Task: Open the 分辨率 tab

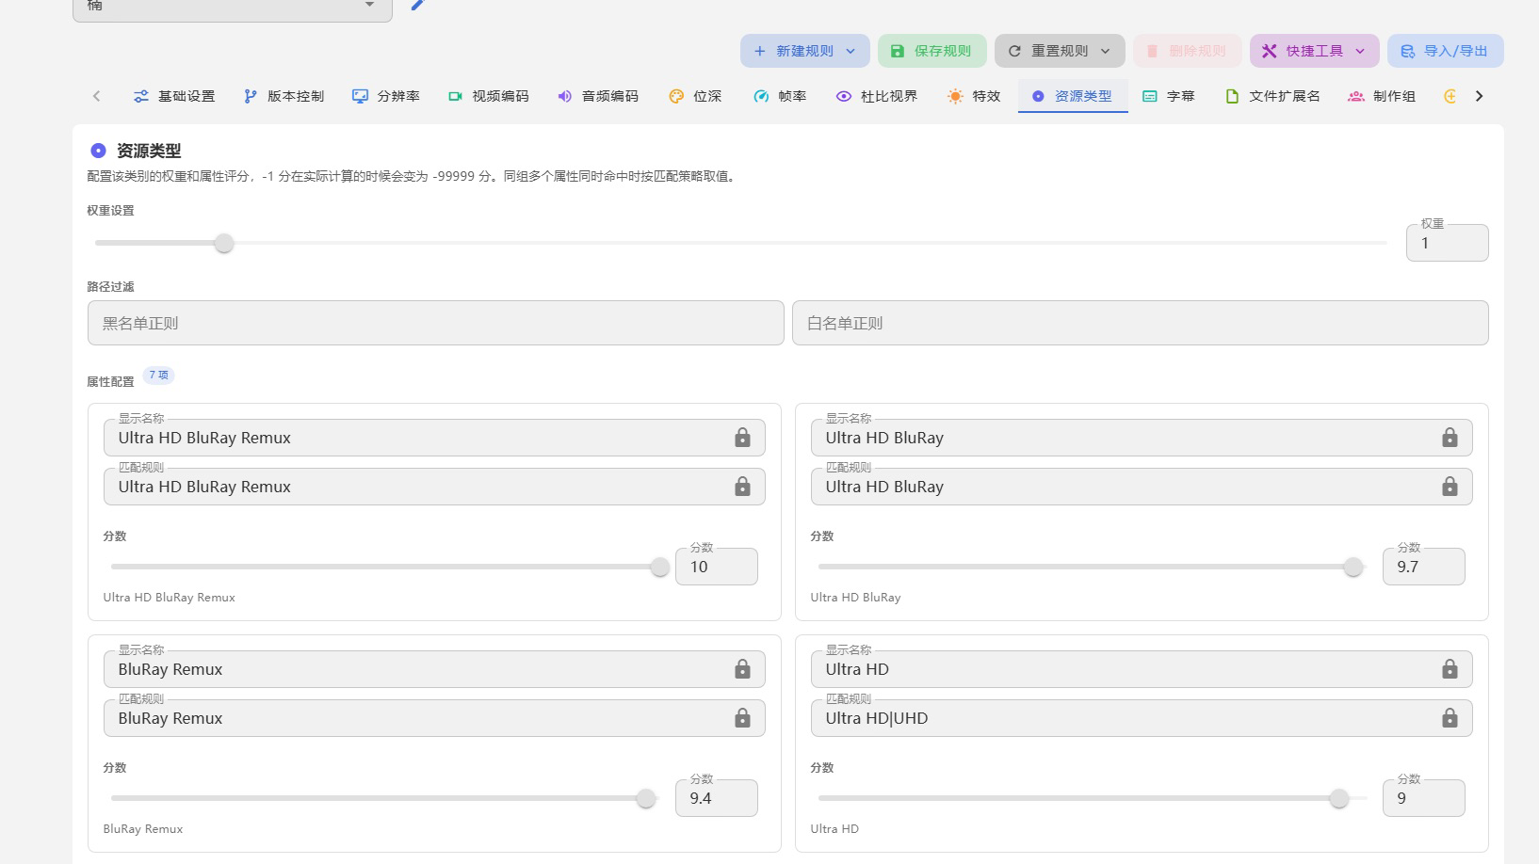Action: coord(386,96)
